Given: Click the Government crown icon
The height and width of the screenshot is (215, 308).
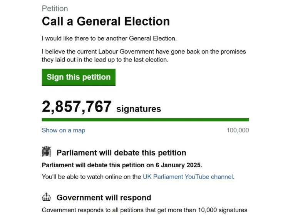Looking at the screenshot, I should point(46,198).
